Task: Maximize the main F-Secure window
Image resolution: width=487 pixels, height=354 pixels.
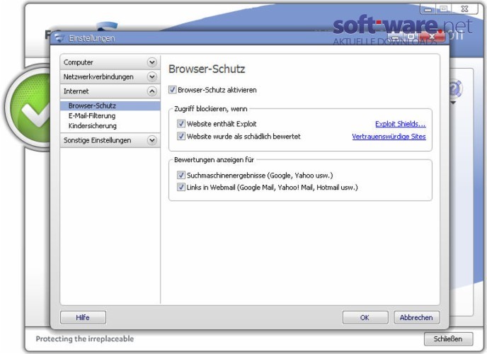Action: [444, 9]
